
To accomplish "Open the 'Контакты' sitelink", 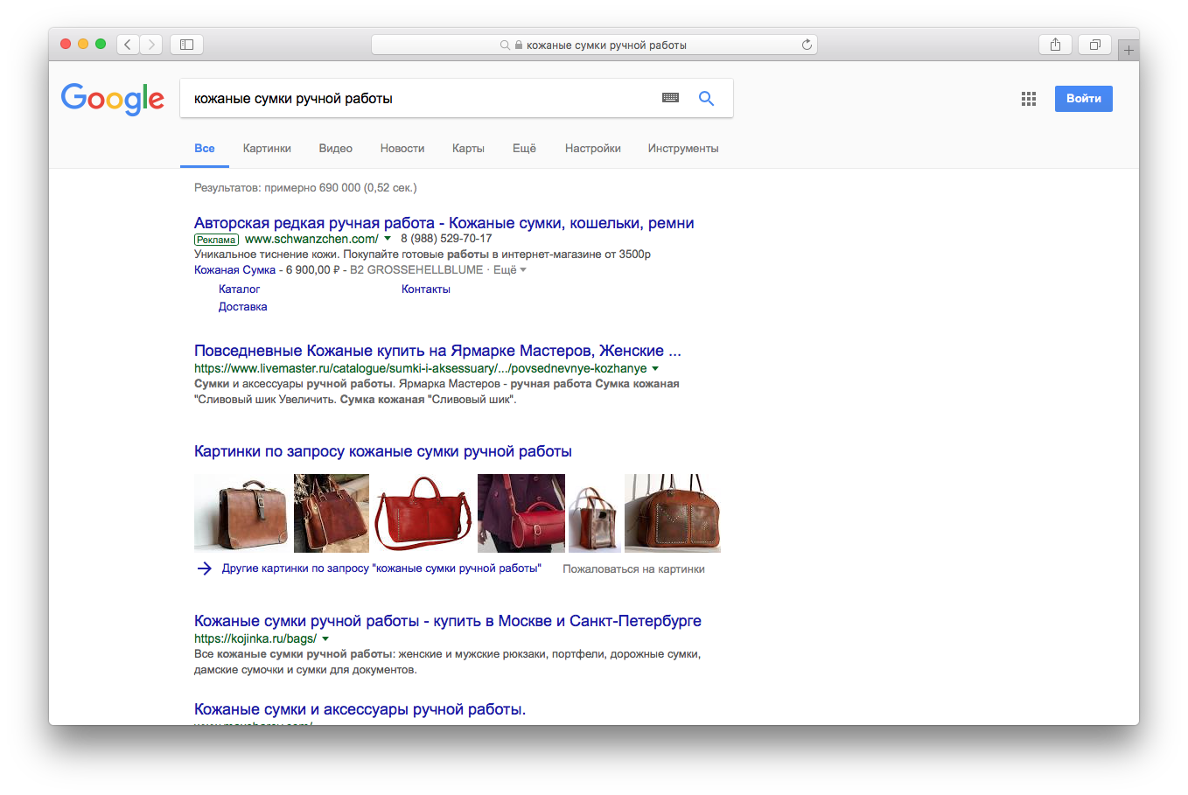I will pos(426,289).
